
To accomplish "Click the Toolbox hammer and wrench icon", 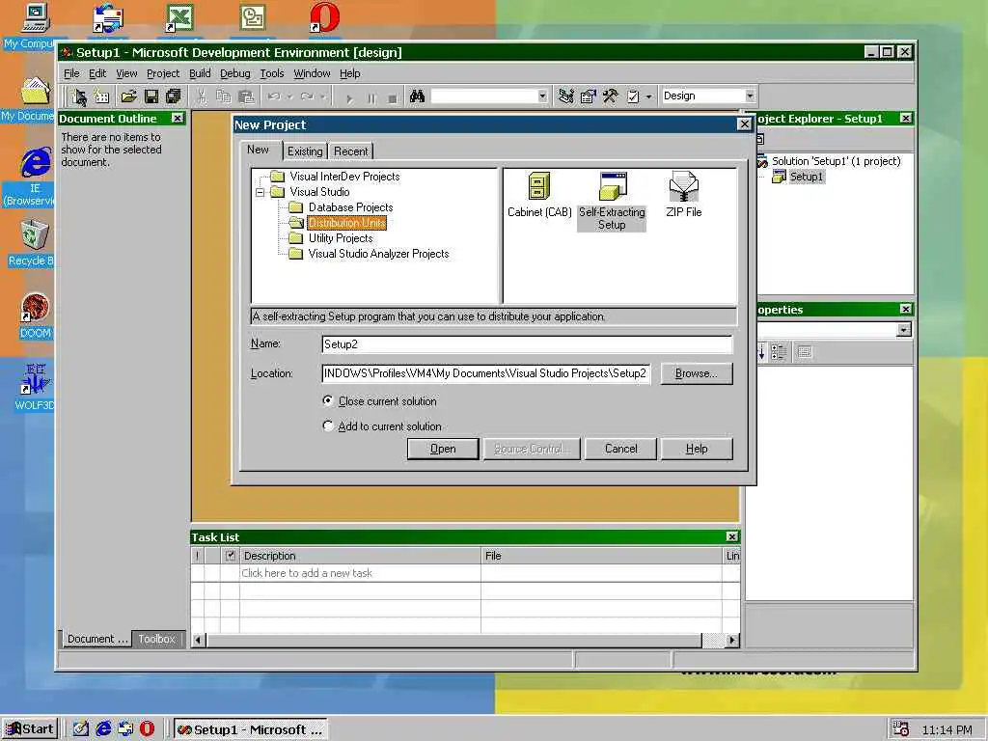I will (x=610, y=96).
